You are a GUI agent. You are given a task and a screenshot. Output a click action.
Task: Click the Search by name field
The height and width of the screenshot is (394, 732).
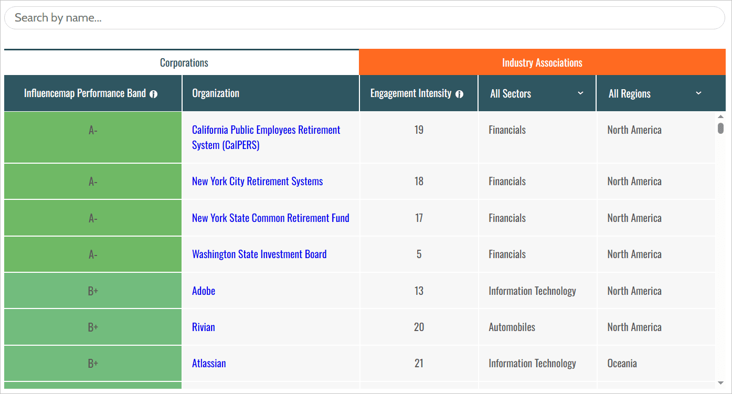click(x=364, y=18)
